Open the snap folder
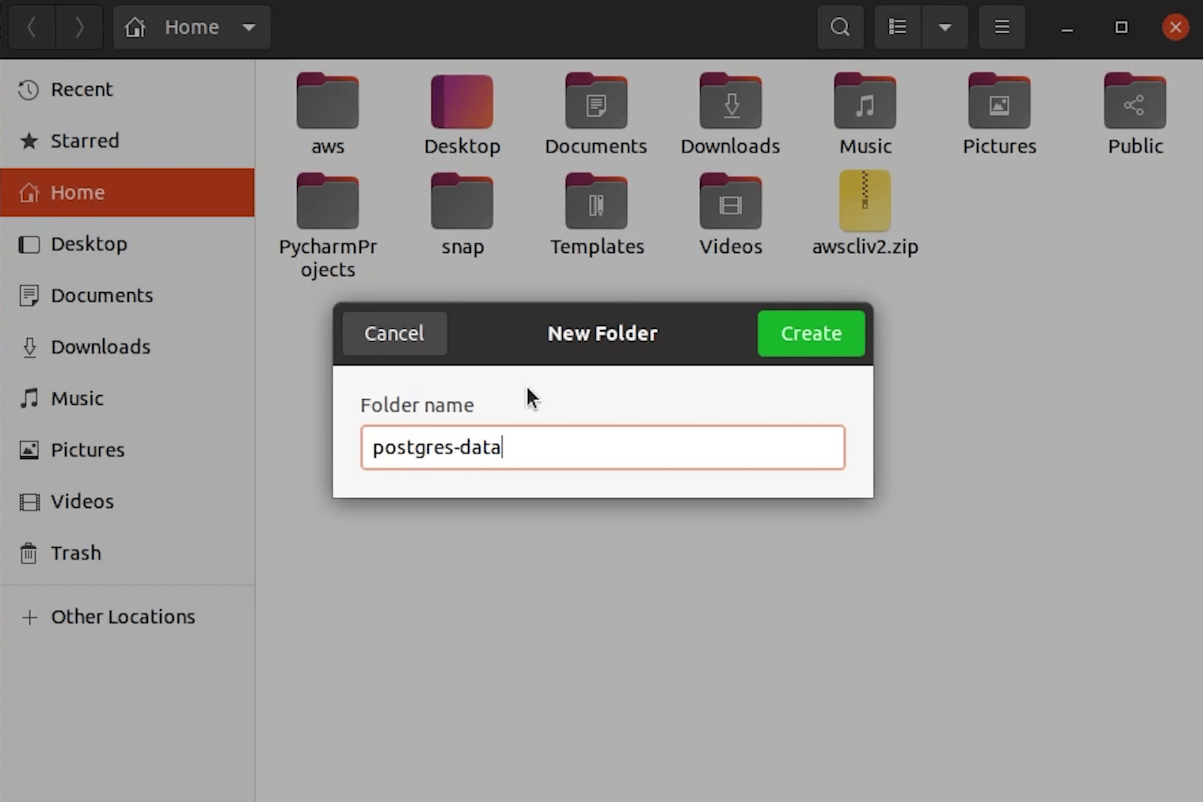The height and width of the screenshot is (802, 1203). pyautogui.click(x=461, y=201)
